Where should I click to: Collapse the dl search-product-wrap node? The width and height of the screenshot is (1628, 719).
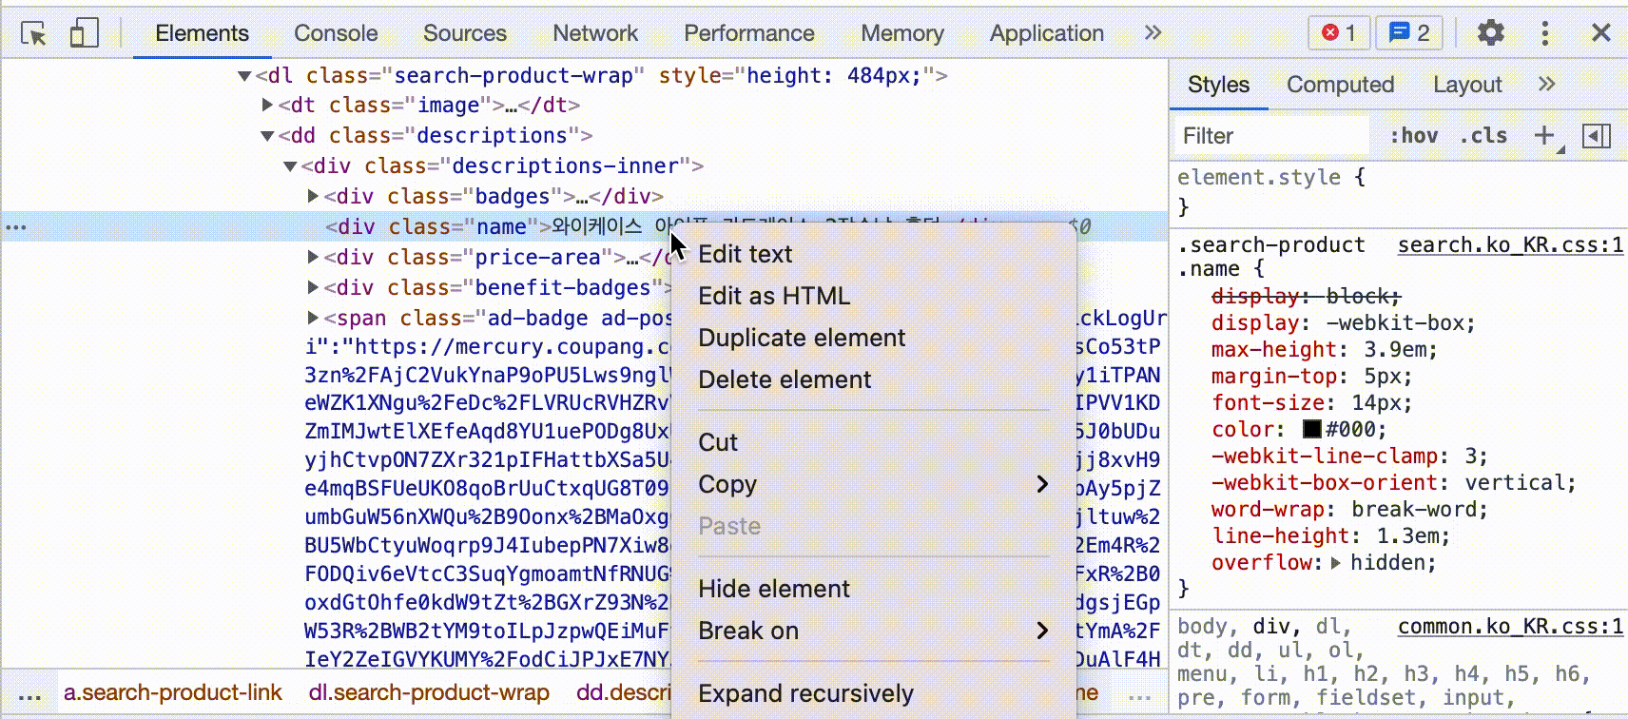pyautogui.click(x=244, y=76)
